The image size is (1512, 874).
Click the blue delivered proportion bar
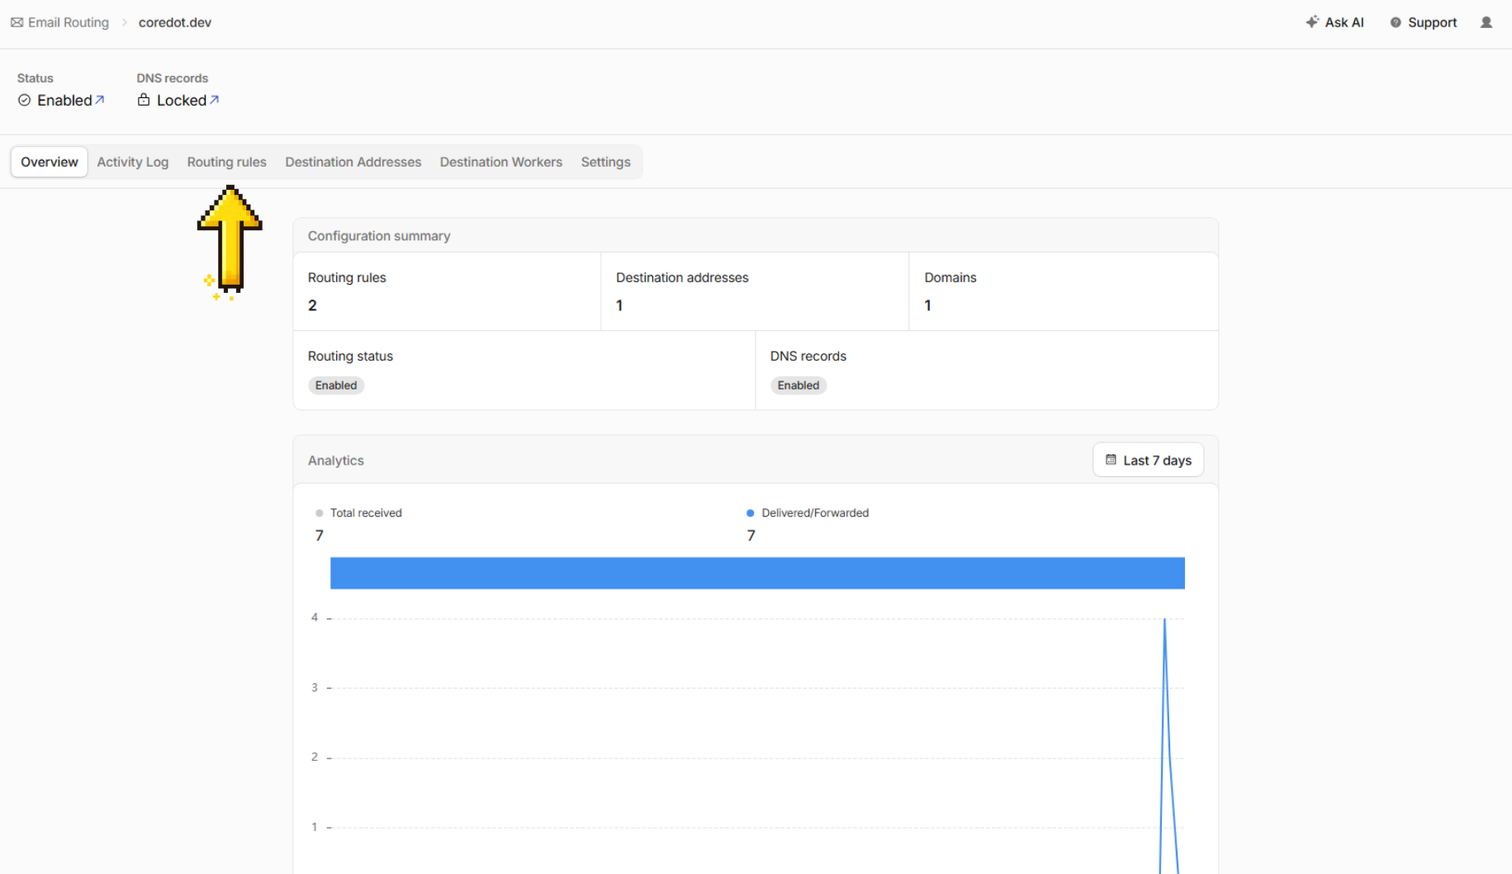coord(757,573)
